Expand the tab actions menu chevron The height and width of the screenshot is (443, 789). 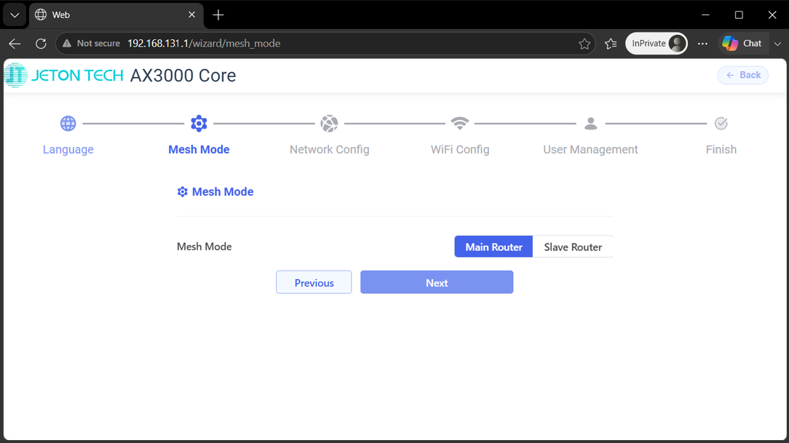coord(15,15)
